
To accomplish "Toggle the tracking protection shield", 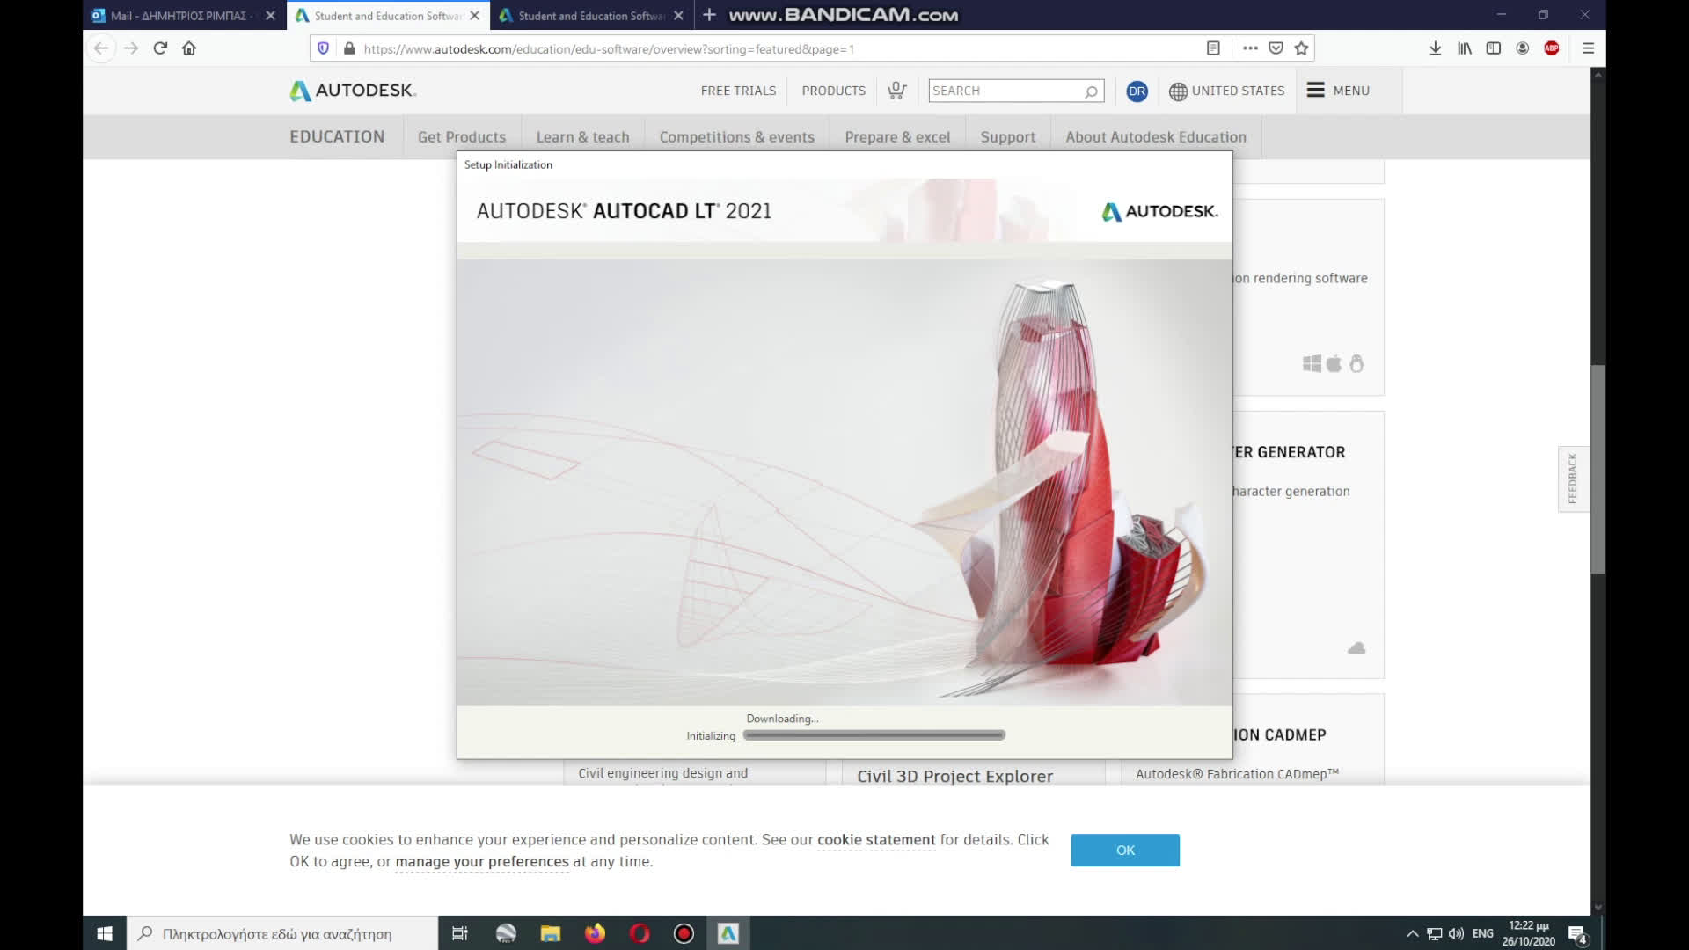I will [x=323, y=47].
